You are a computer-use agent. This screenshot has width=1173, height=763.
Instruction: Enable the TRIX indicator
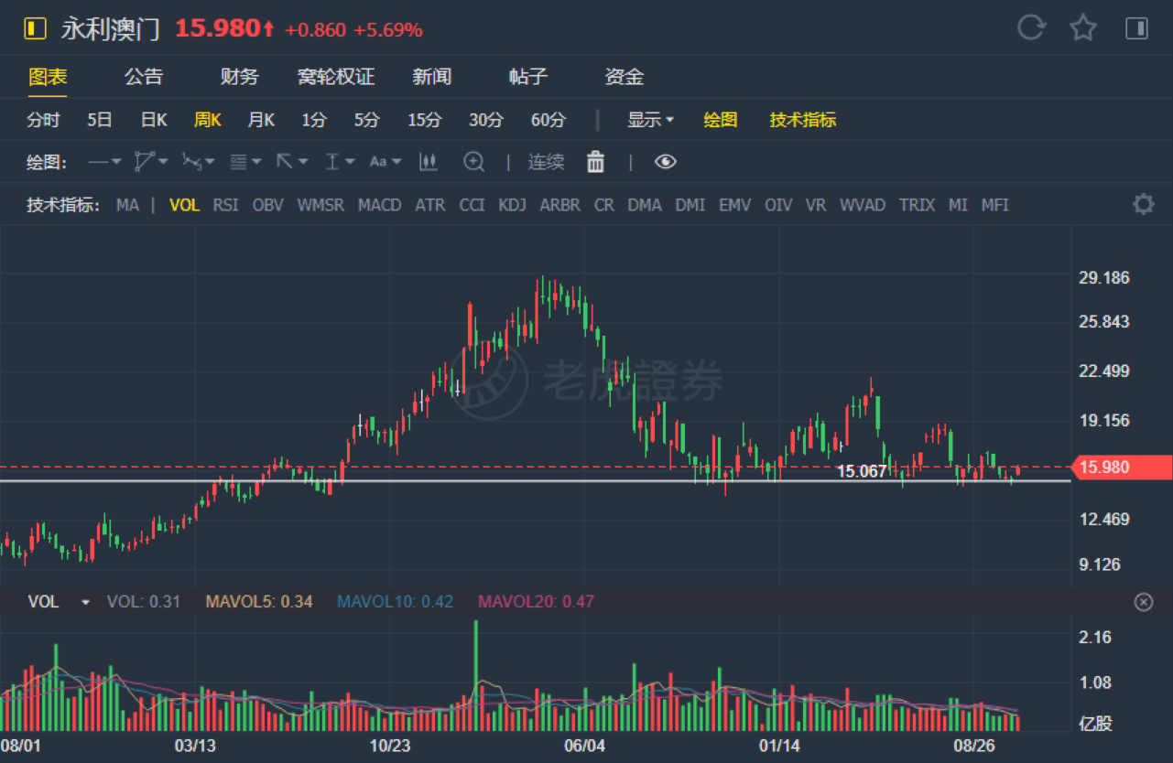coord(917,205)
